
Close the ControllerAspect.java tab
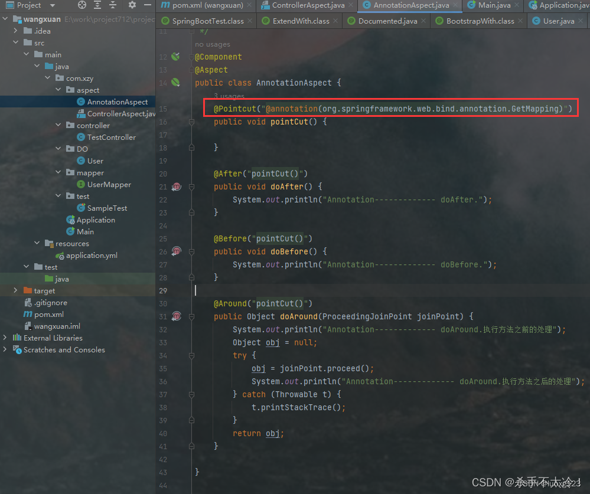tap(351, 5)
